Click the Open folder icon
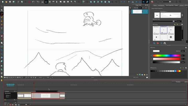Image resolution: width=188 pixels, height=106 pixels. coord(6,2)
